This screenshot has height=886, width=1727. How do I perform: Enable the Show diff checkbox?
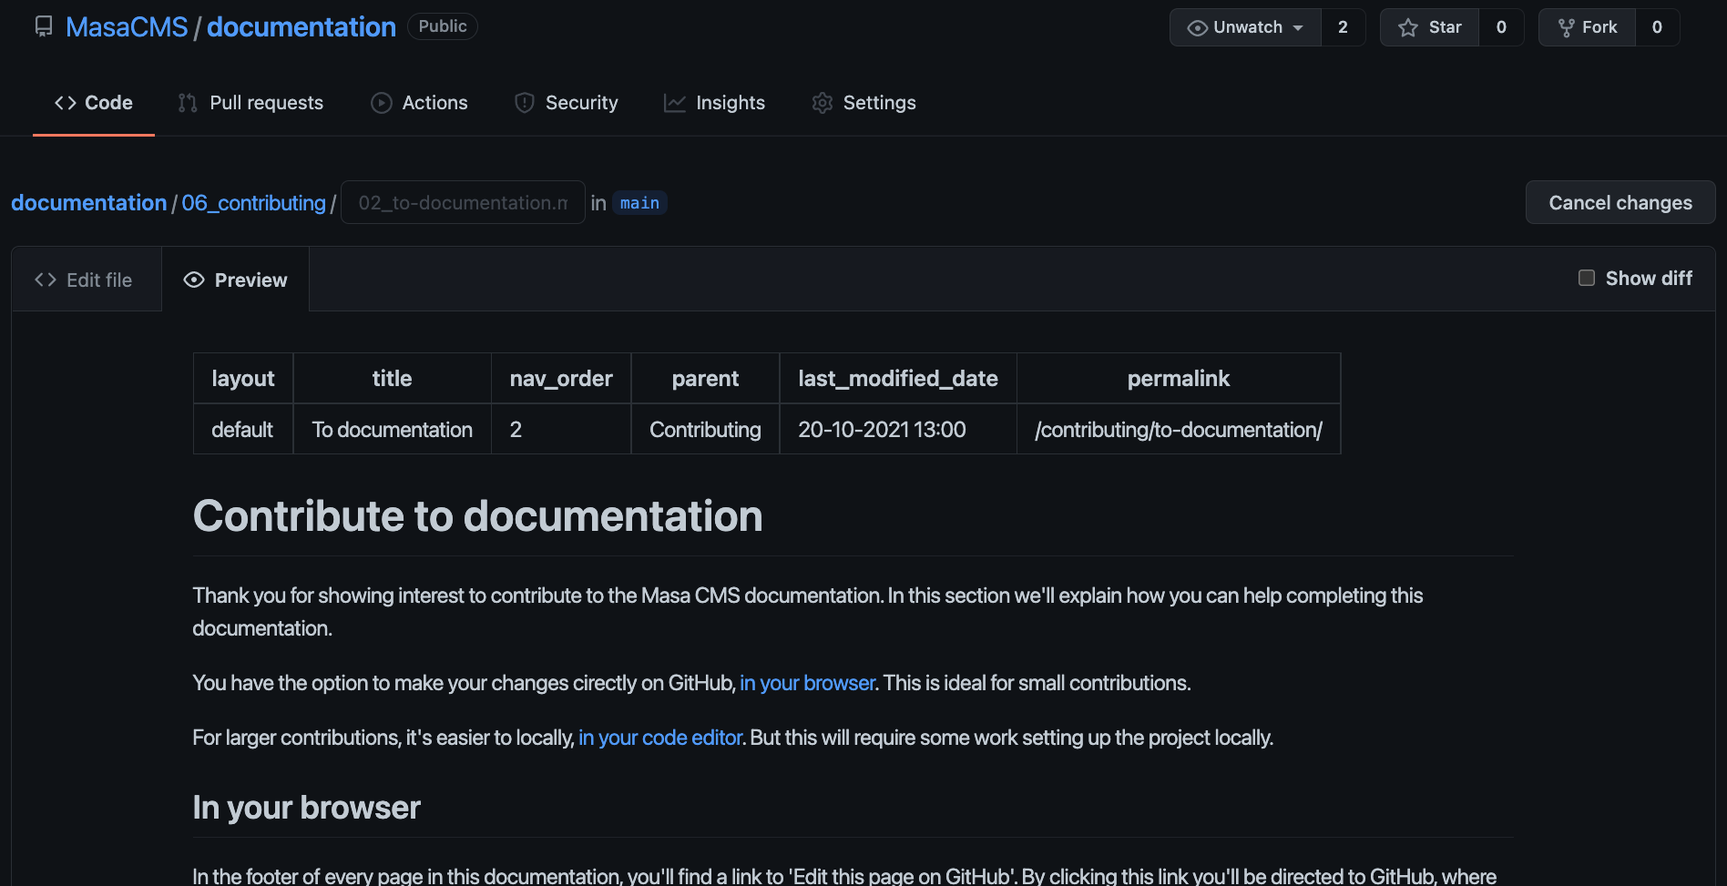tap(1587, 278)
